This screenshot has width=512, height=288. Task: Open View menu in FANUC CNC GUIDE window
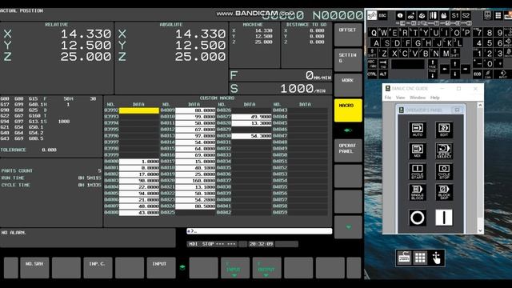tap(400, 98)
